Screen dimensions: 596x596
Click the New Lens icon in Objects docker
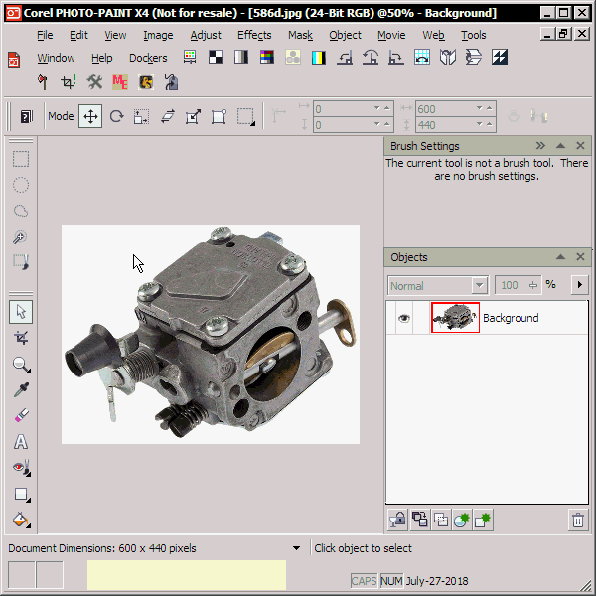coord(462,520)
